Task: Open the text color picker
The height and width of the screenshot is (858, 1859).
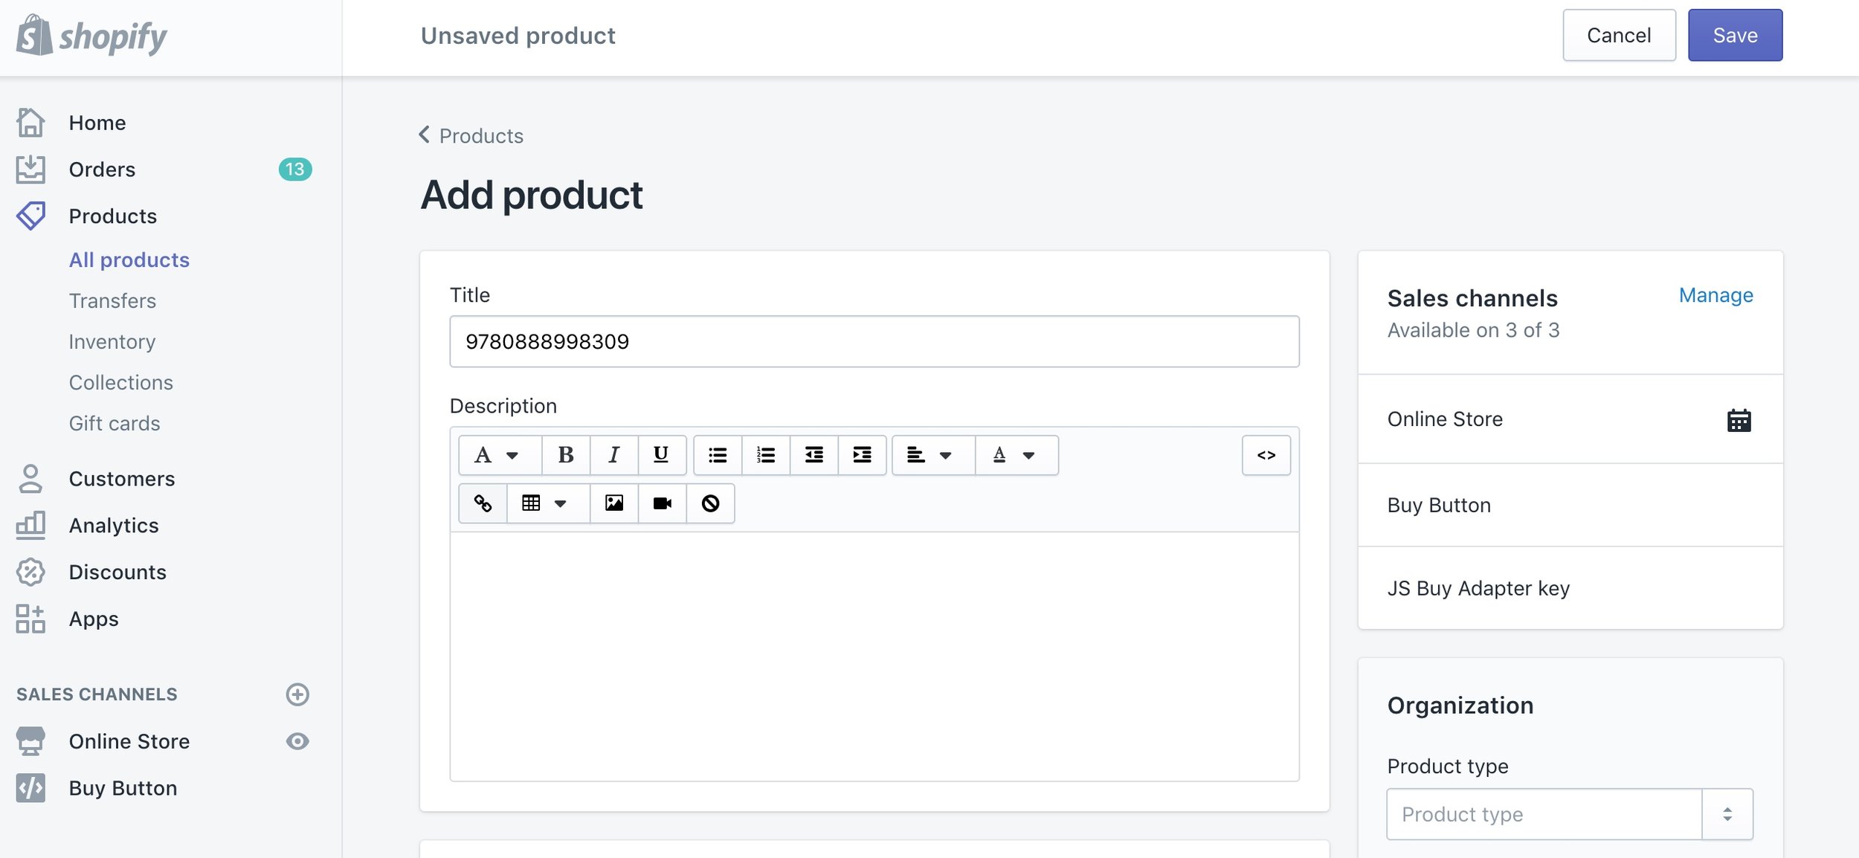Action: coord(1016,455)
